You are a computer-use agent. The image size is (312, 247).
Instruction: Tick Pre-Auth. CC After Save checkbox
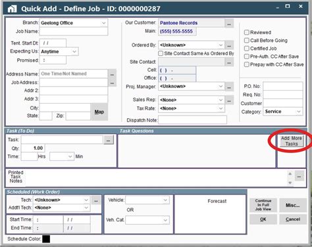pos(247,56)
